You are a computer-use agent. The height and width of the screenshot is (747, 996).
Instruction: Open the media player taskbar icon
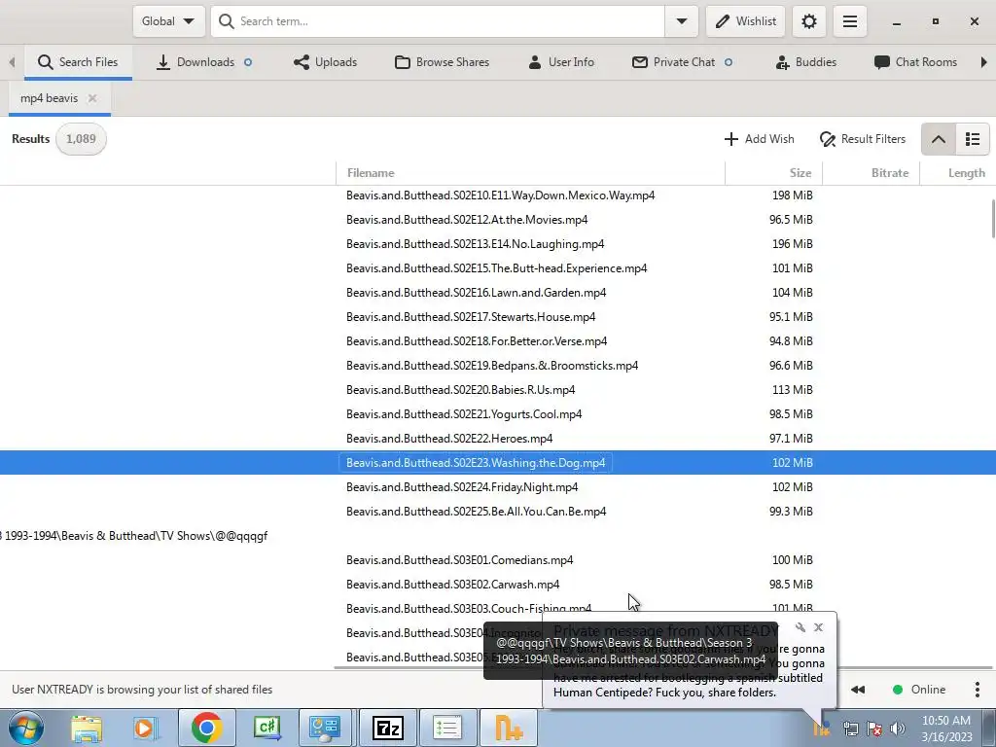146,728
